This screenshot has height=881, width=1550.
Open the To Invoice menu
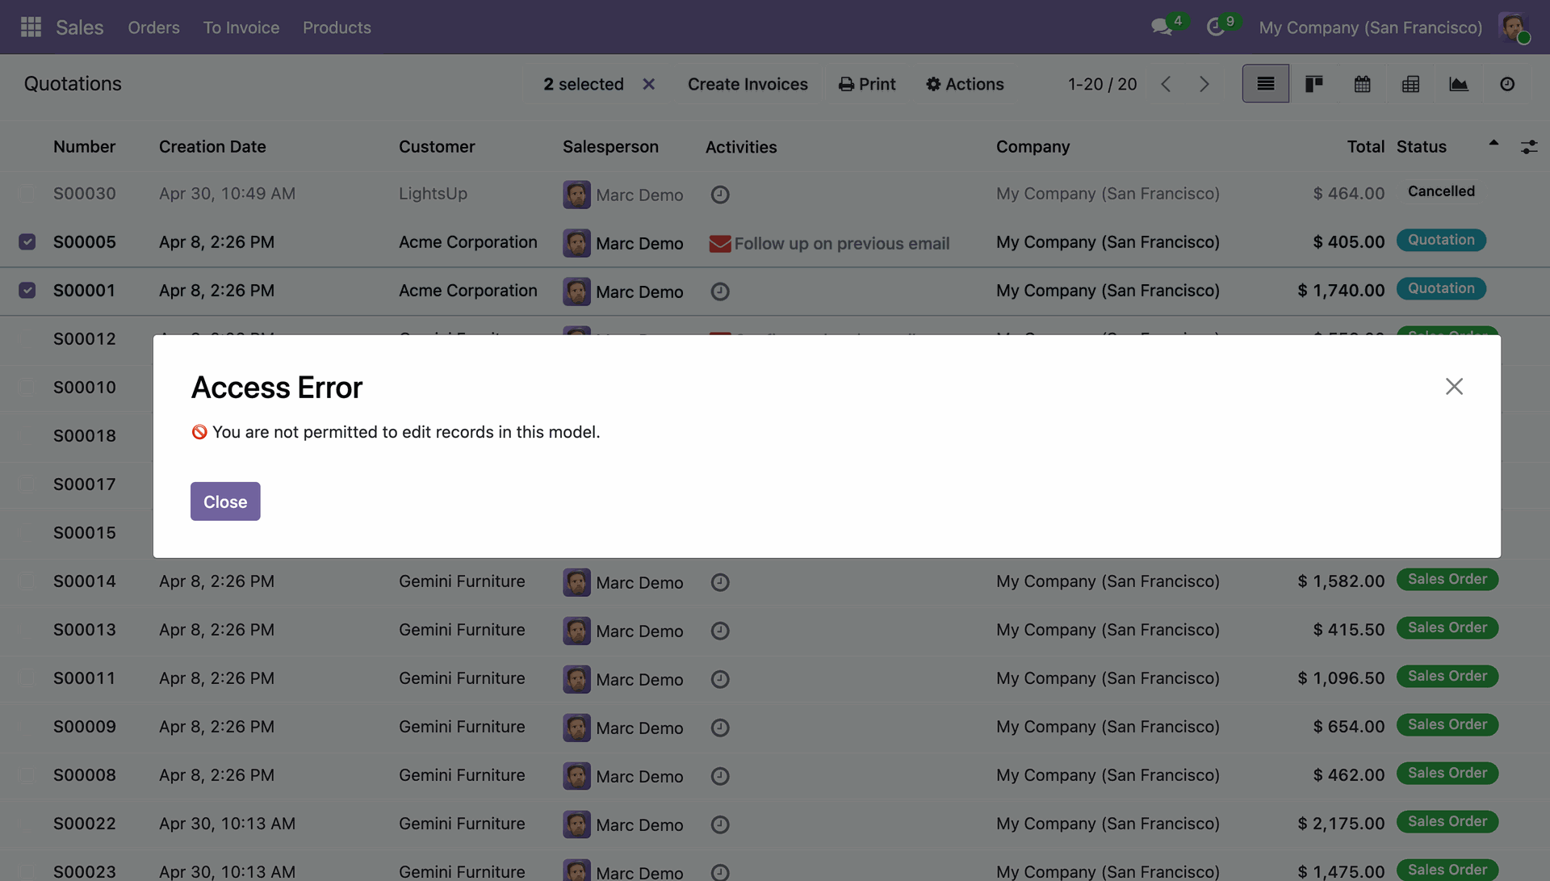coord(241,27)
